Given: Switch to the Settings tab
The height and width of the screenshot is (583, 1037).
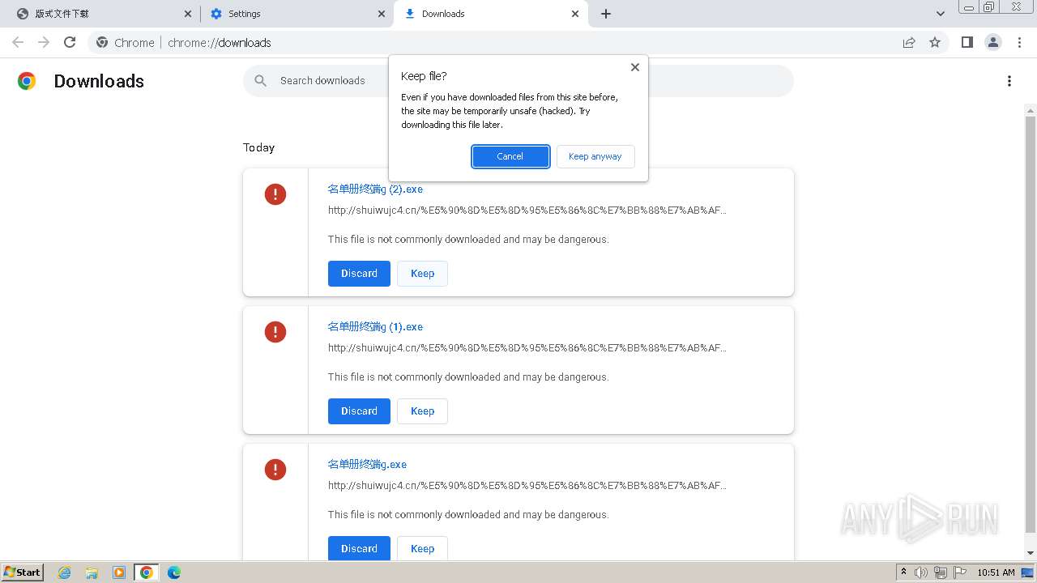Looking at the screenshot, I should pyautogui.click(x=297, y=14).
